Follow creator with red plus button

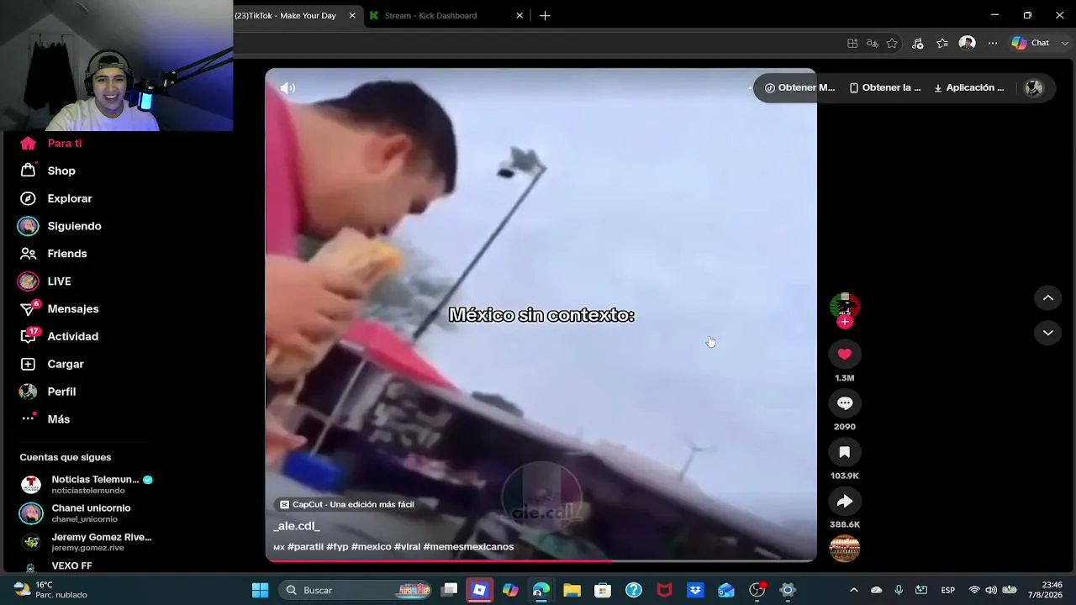(845, 322)
